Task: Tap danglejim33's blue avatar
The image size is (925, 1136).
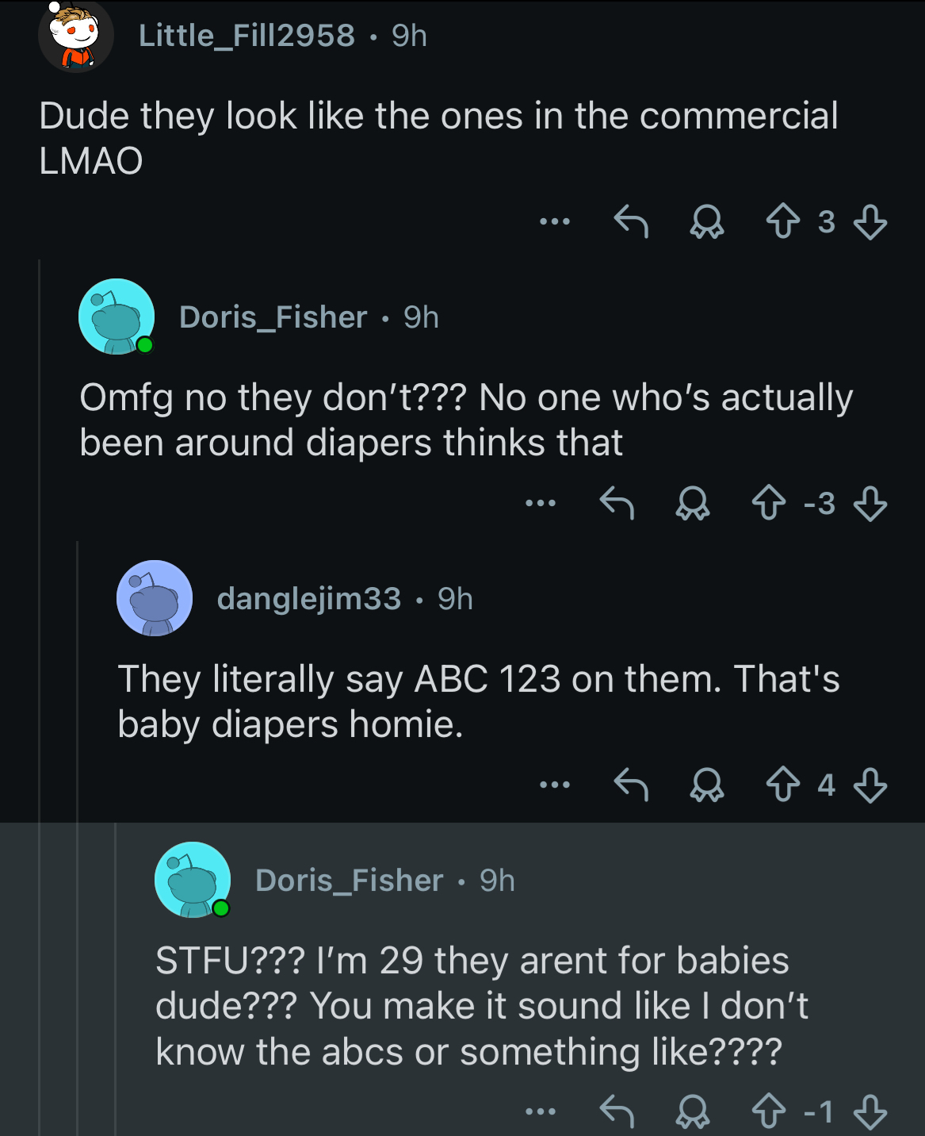Action: coord(155,598)
